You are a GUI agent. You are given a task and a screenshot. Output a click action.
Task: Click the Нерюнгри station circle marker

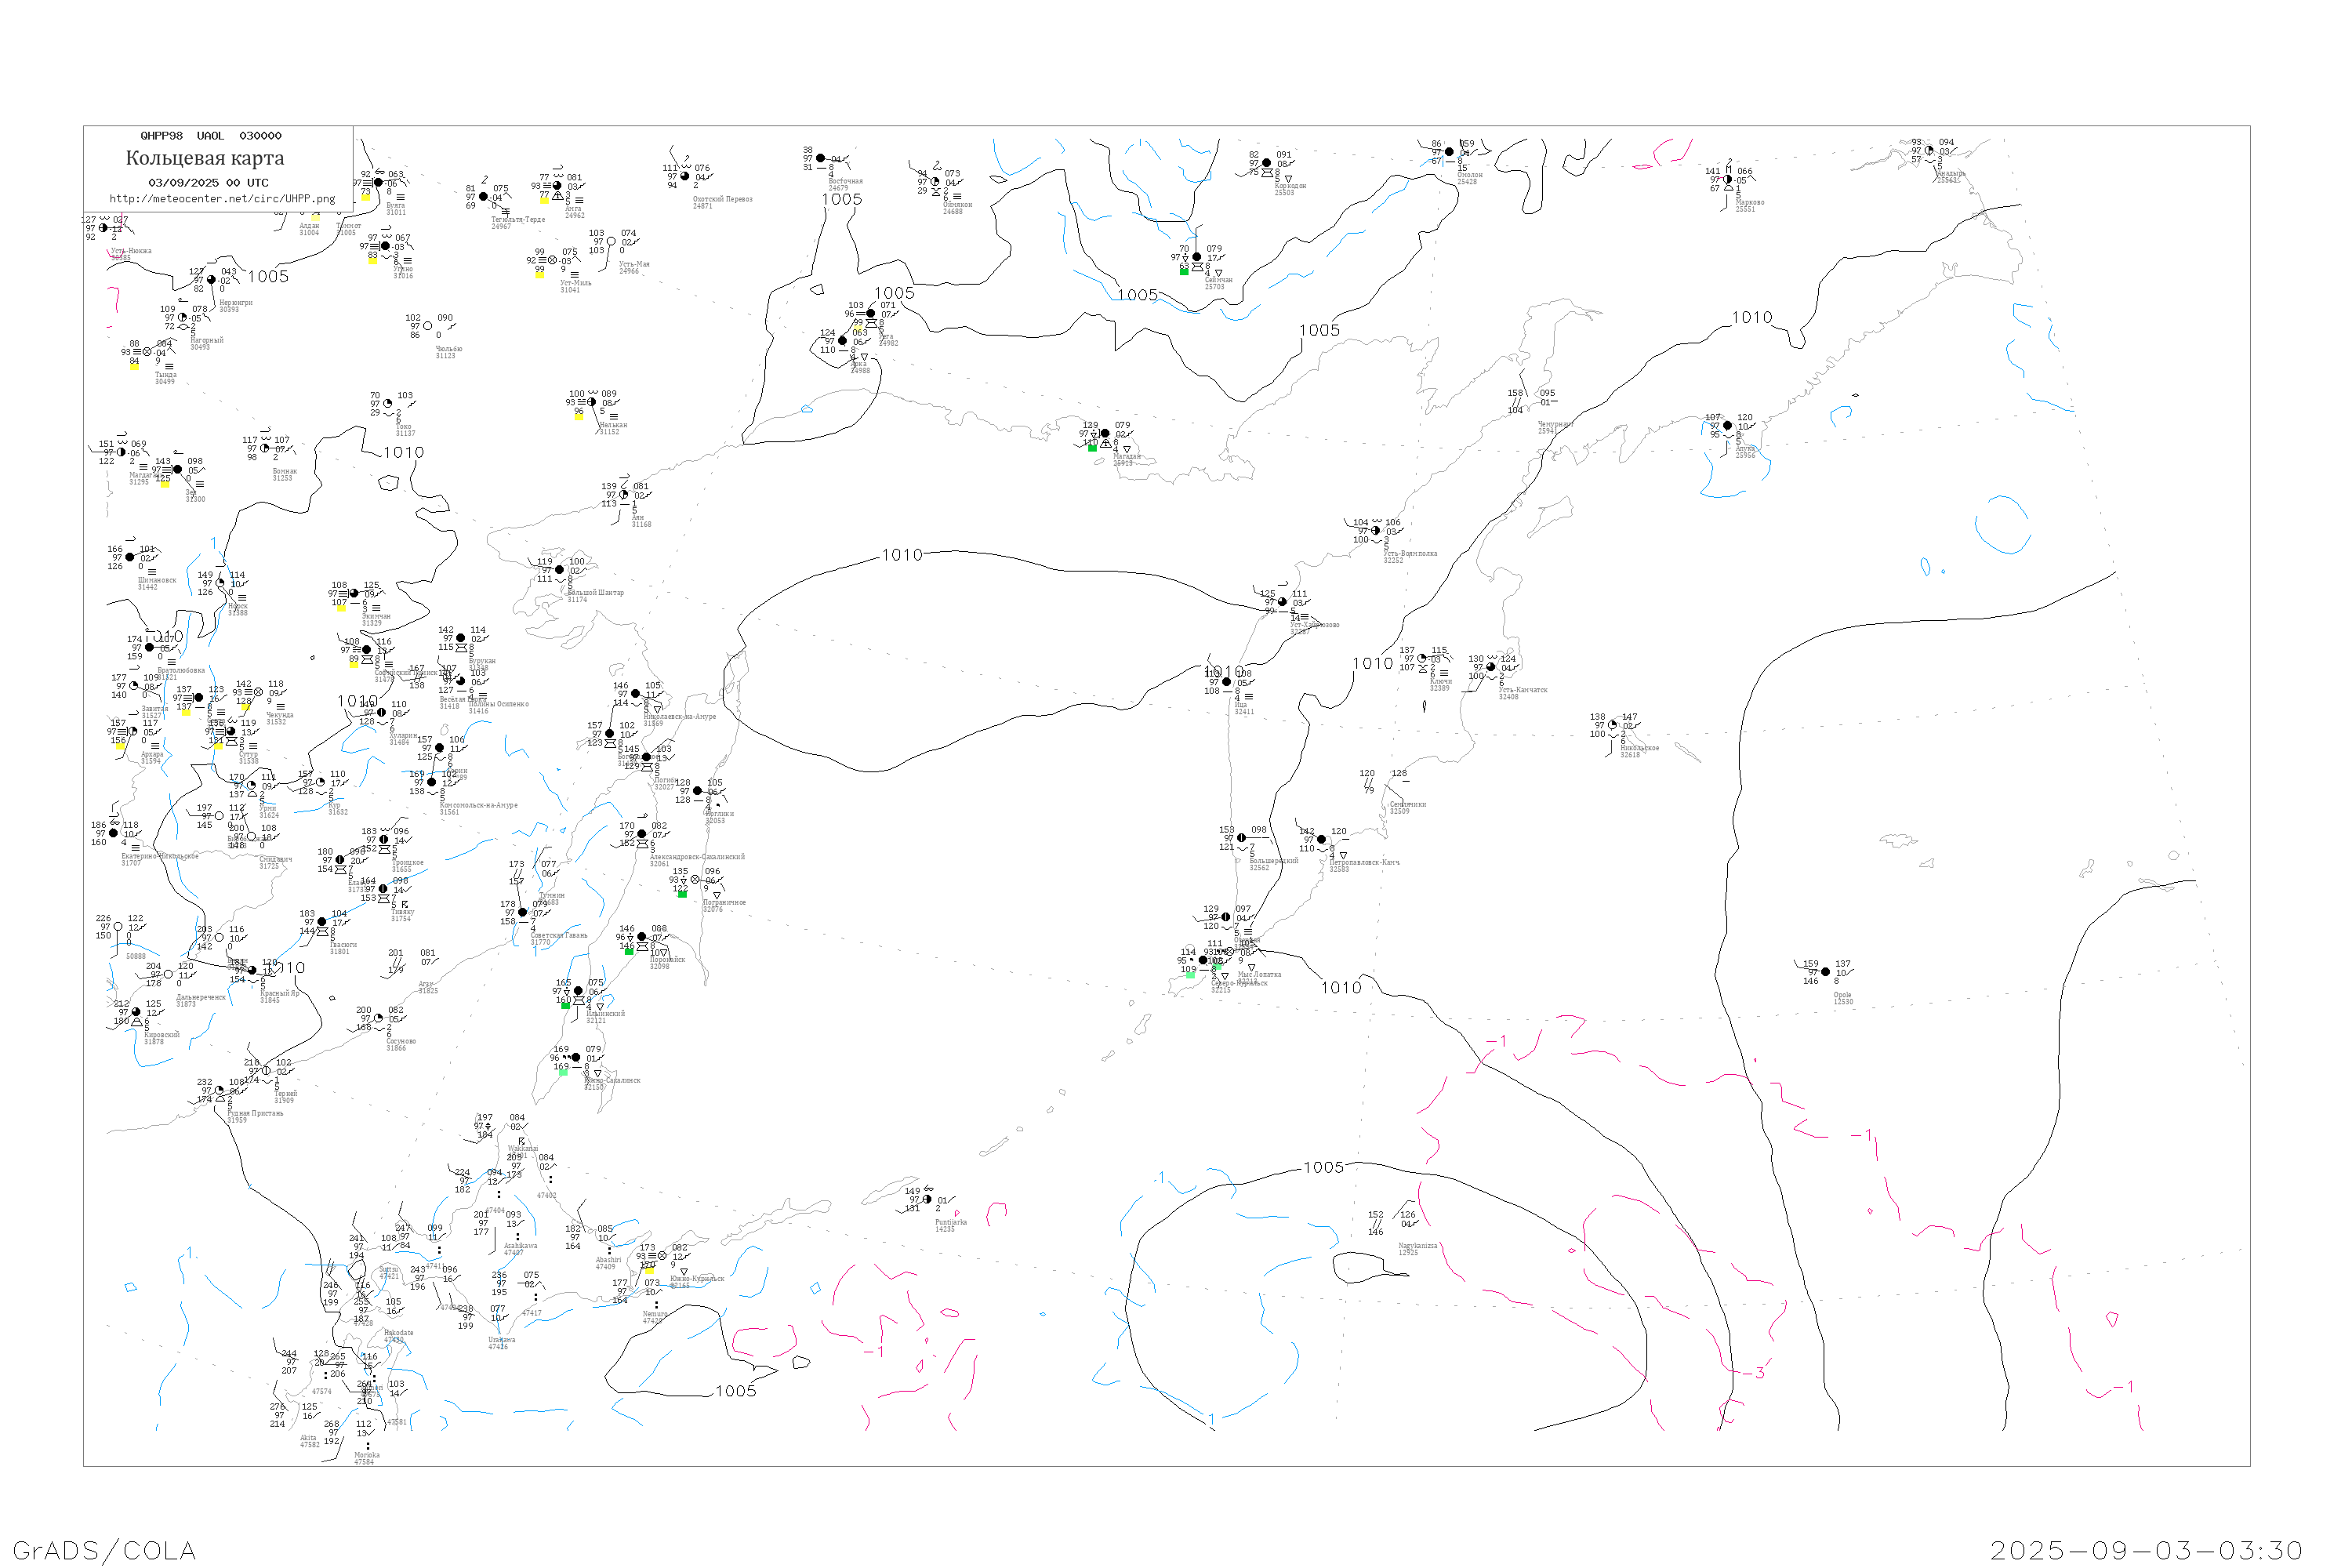[211, 280]
